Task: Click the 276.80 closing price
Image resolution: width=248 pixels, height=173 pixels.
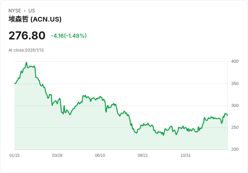Action: click(27, 36)
